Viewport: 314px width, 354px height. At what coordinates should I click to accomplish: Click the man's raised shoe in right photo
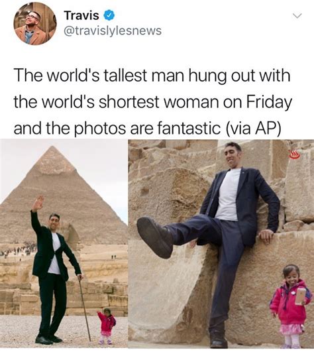154,237
